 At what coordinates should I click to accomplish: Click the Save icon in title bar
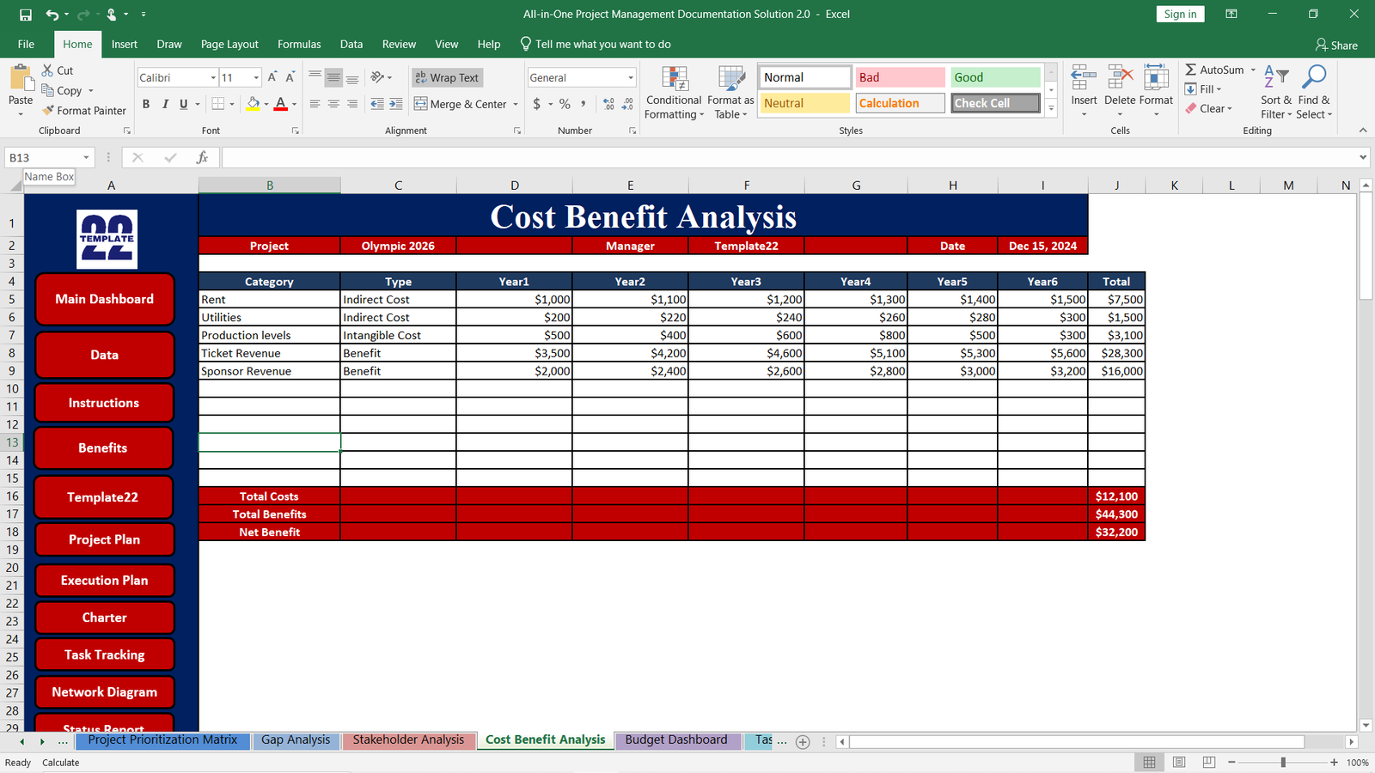pos(26,15)
